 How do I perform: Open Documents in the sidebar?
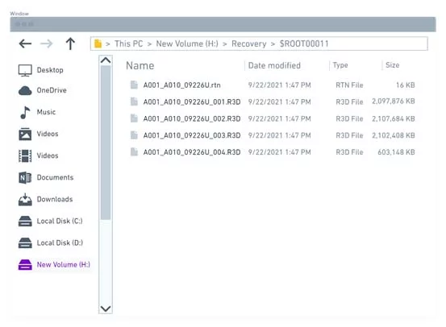[55, 177]
